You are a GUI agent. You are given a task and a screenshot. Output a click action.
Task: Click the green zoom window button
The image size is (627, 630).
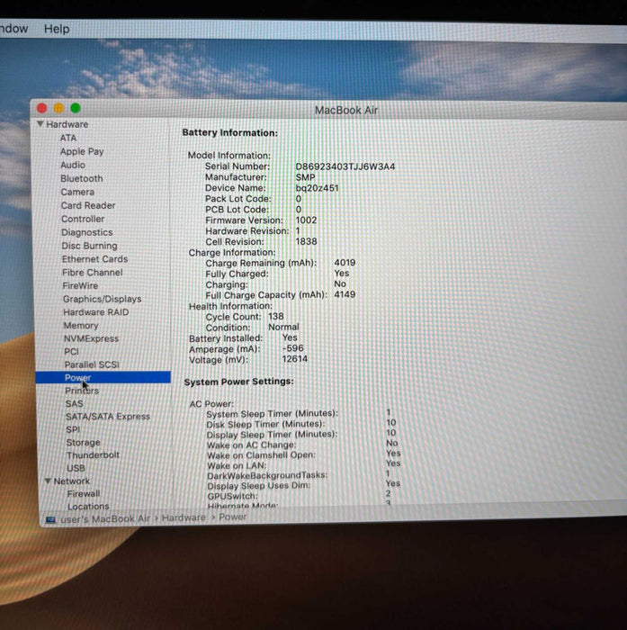(x=76, y=108)
